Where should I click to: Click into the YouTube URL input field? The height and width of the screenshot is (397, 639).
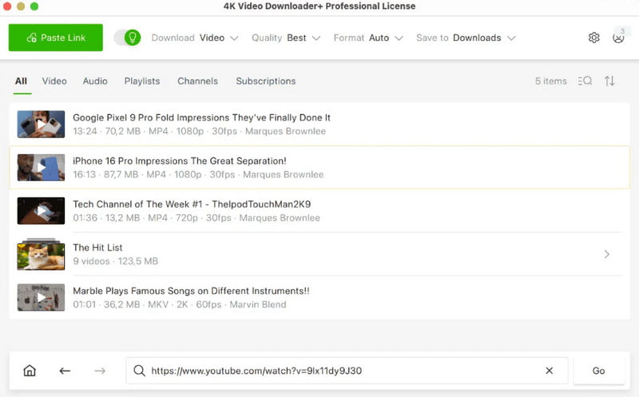coord(347,371)
